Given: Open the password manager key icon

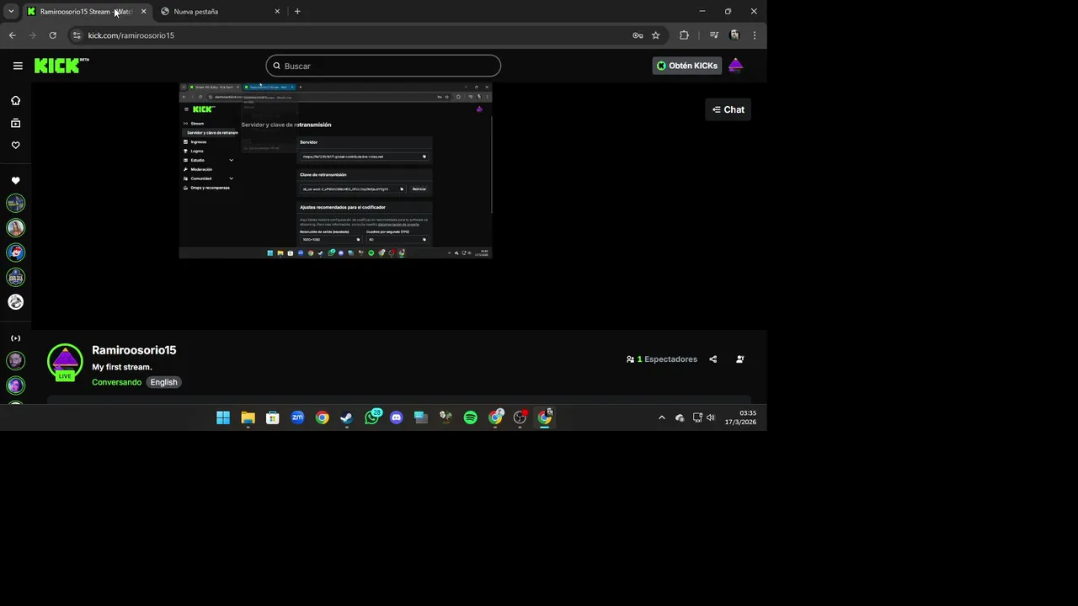Looking at the screenshot, I should [638, 35].
